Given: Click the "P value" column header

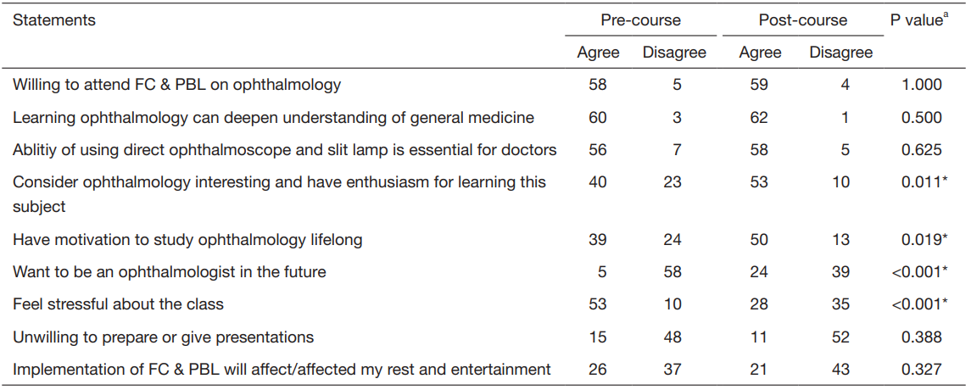Looking at the screenshot, I should pos(918,20).
